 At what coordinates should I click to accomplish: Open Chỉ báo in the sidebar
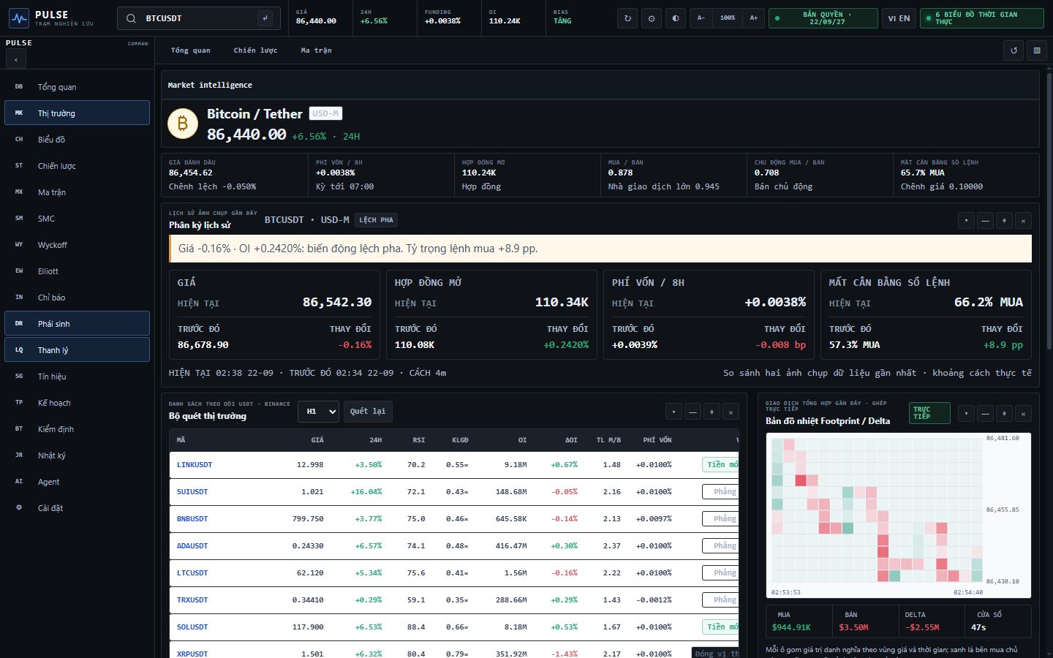77,298
